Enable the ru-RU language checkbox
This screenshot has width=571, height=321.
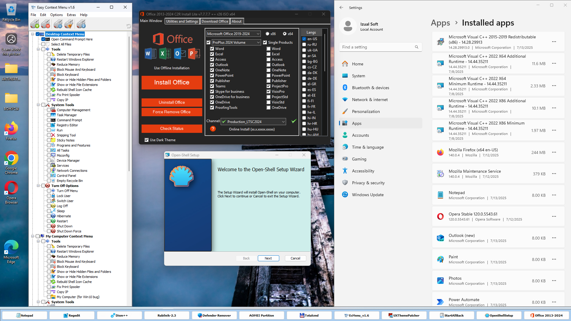[304, 45]
